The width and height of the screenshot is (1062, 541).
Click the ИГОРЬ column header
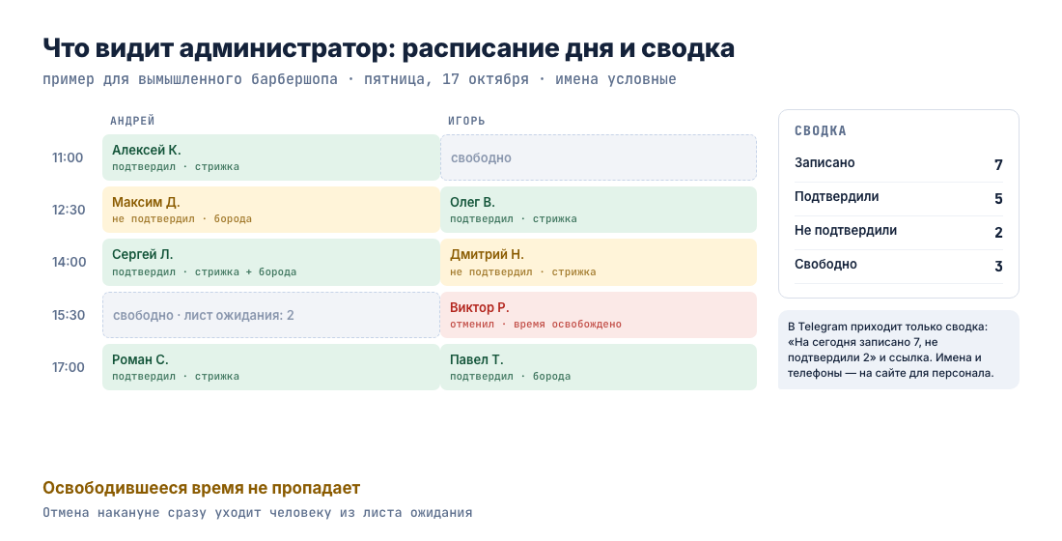click(x=466, y=121)
